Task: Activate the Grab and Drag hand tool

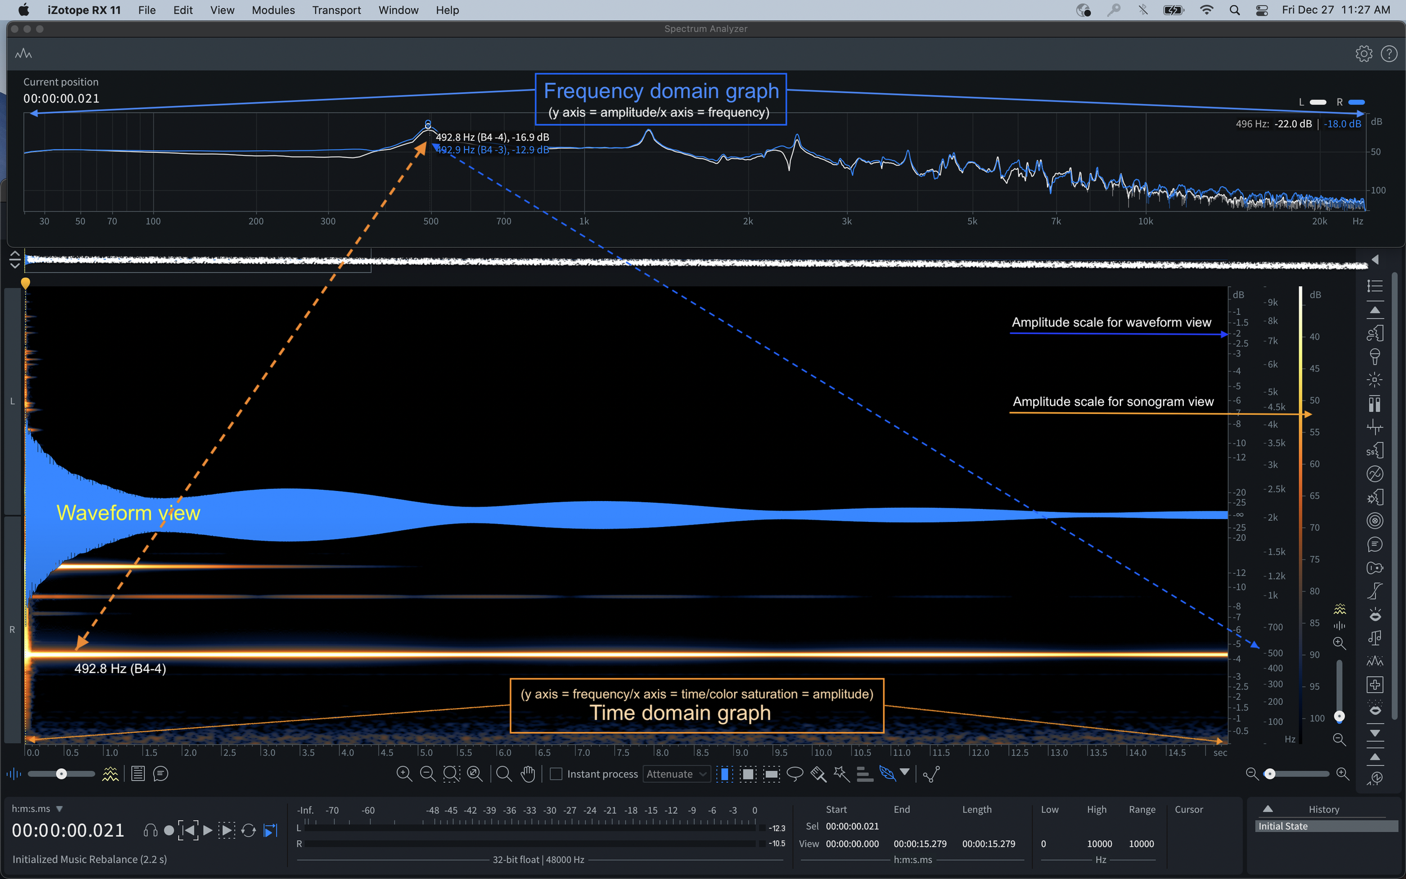Action: point(528,774)
